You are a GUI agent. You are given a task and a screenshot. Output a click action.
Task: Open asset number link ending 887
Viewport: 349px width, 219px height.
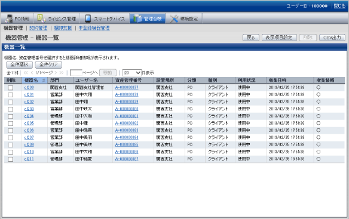(x=127, y=159)
